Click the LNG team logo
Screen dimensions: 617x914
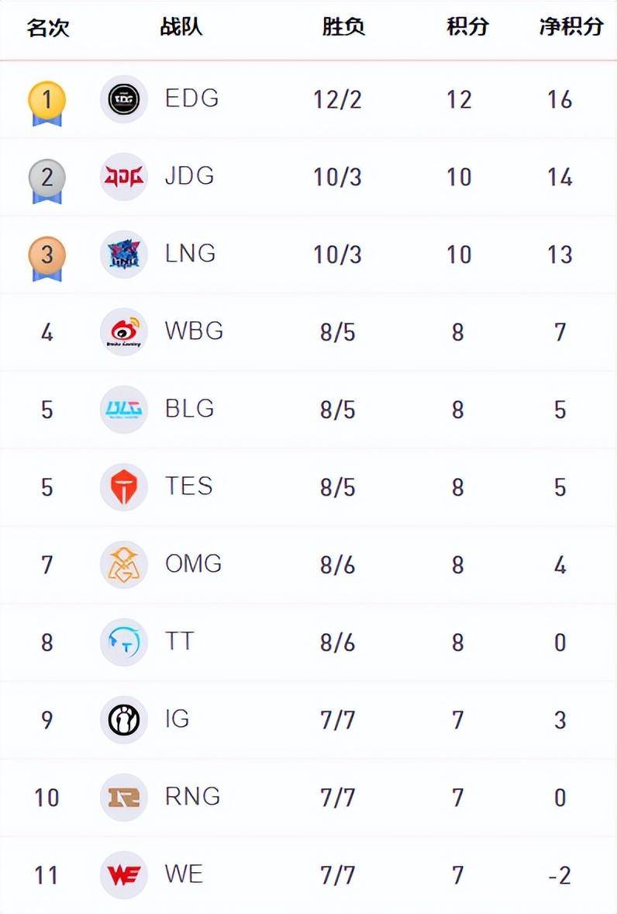click(123, 254)
